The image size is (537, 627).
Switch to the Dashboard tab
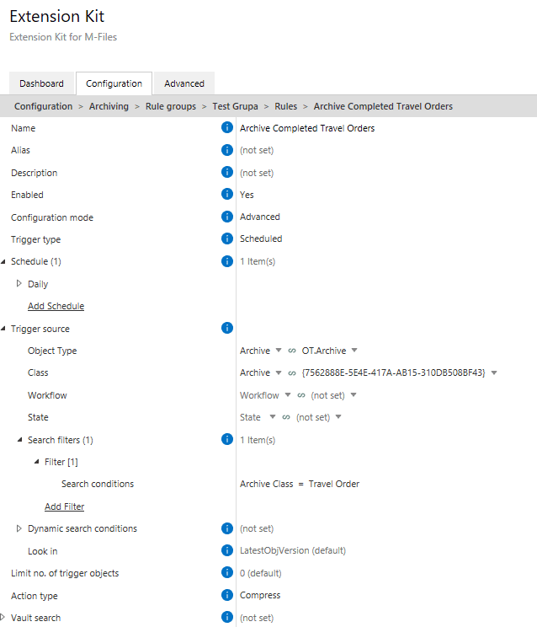point(41,83)
